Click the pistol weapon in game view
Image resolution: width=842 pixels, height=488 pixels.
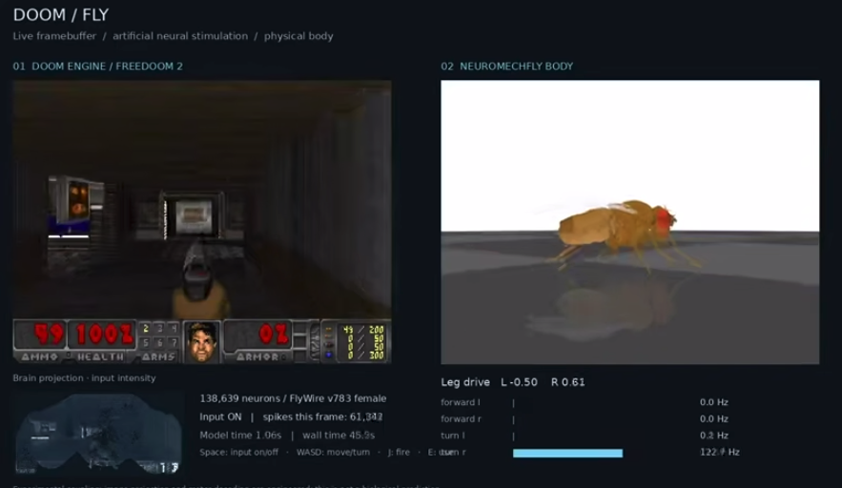[x=199, y=280]
